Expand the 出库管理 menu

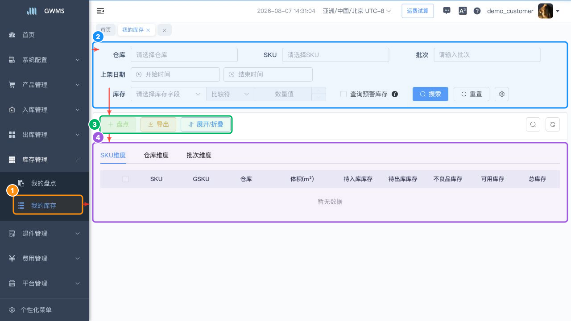coord(45,135)
